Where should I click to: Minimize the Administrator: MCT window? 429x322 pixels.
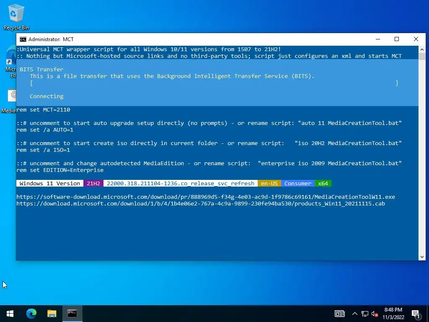pos(378,39)
